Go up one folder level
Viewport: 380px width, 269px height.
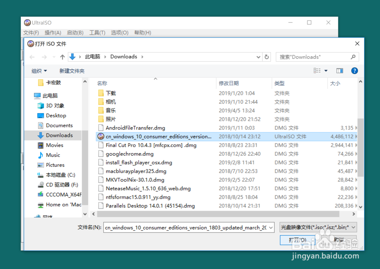pos(63,57)
